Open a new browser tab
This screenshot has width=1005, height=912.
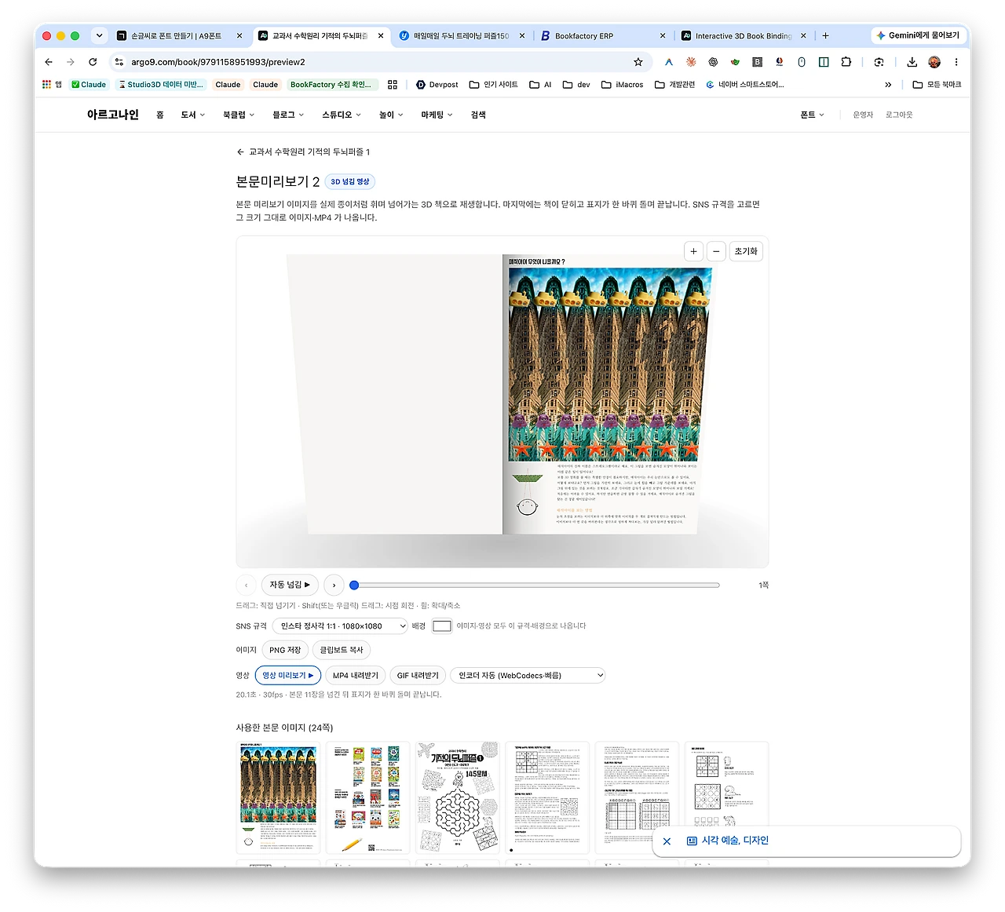tap(825, 35)
